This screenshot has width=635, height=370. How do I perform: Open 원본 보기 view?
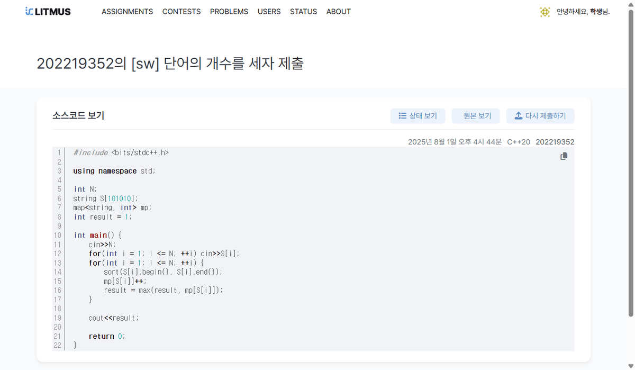[x=476, y=115]
